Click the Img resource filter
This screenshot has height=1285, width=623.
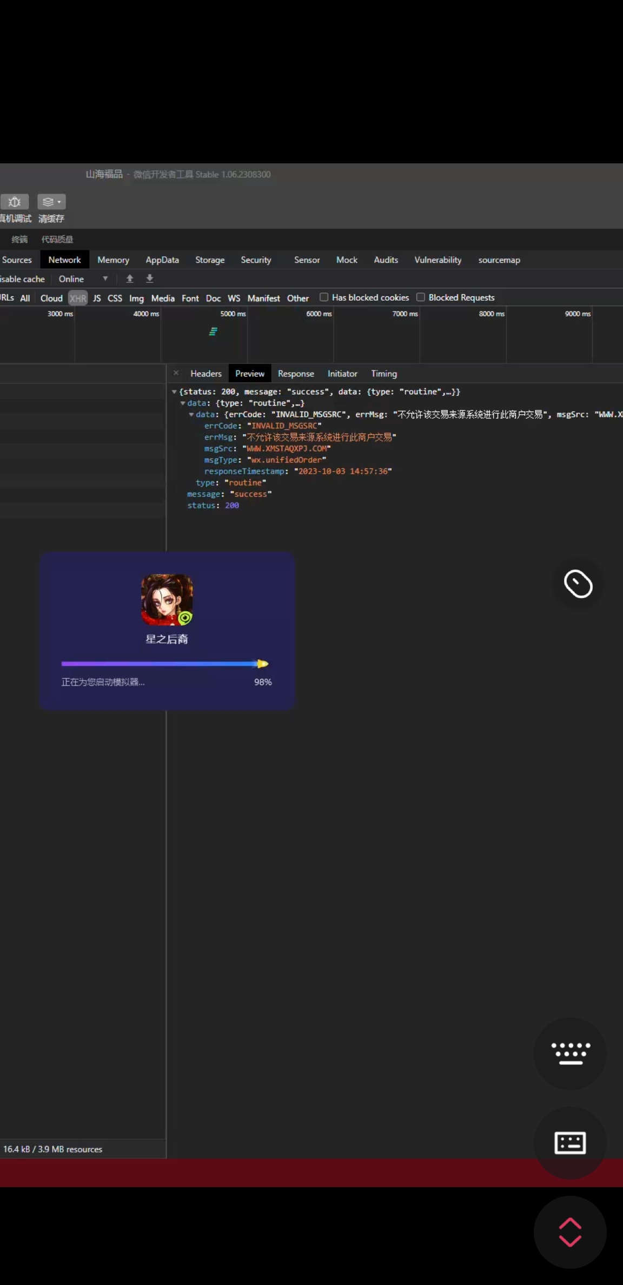tap(136, 298)
